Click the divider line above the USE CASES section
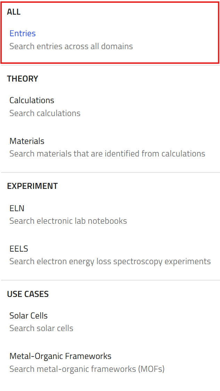Screen dimensions: 220x391 click(x=111, y=280)
